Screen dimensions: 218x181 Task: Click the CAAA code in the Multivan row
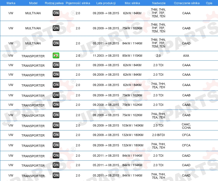(186, 13)
